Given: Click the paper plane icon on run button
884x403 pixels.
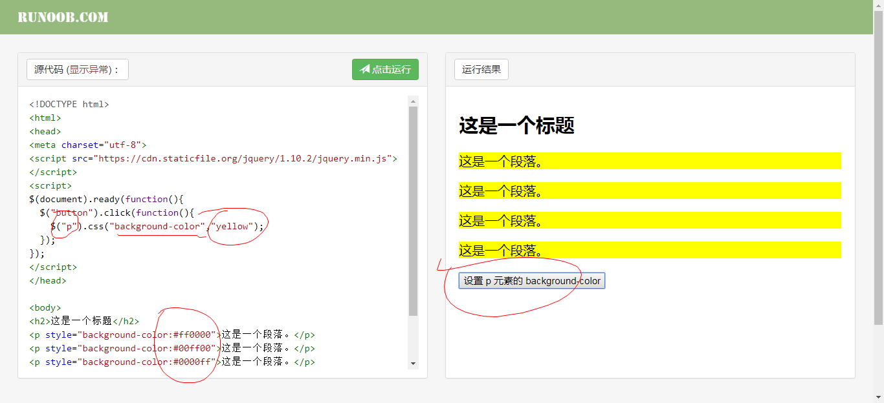Looking at the screenshot, I should pos(365,69).
